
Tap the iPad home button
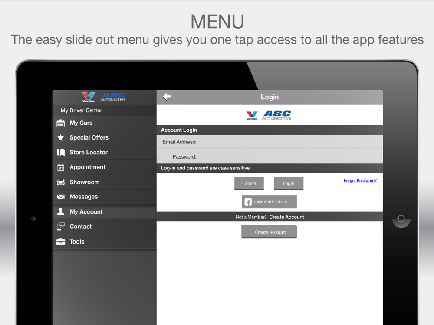pyautogui.click(x=401, y=218)
